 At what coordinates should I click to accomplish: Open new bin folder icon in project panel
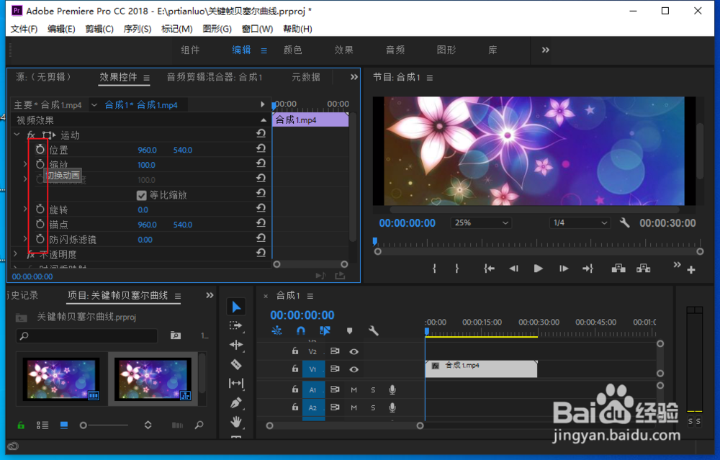pyautogui.click(x=176, y=335)
